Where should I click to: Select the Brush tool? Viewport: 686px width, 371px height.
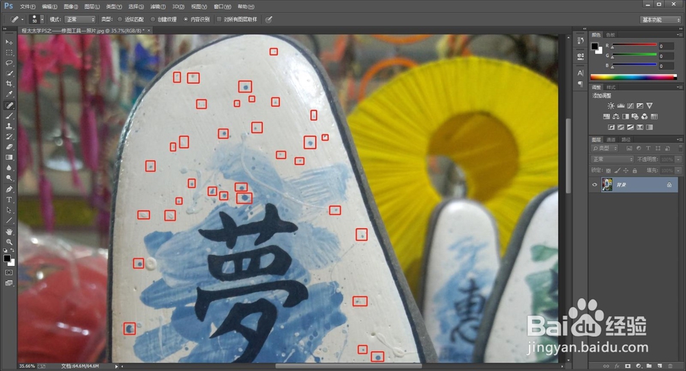(9, 116)
